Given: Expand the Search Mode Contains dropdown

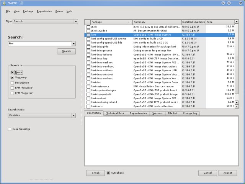Looking at the screenshot, I should coord(73,115).
